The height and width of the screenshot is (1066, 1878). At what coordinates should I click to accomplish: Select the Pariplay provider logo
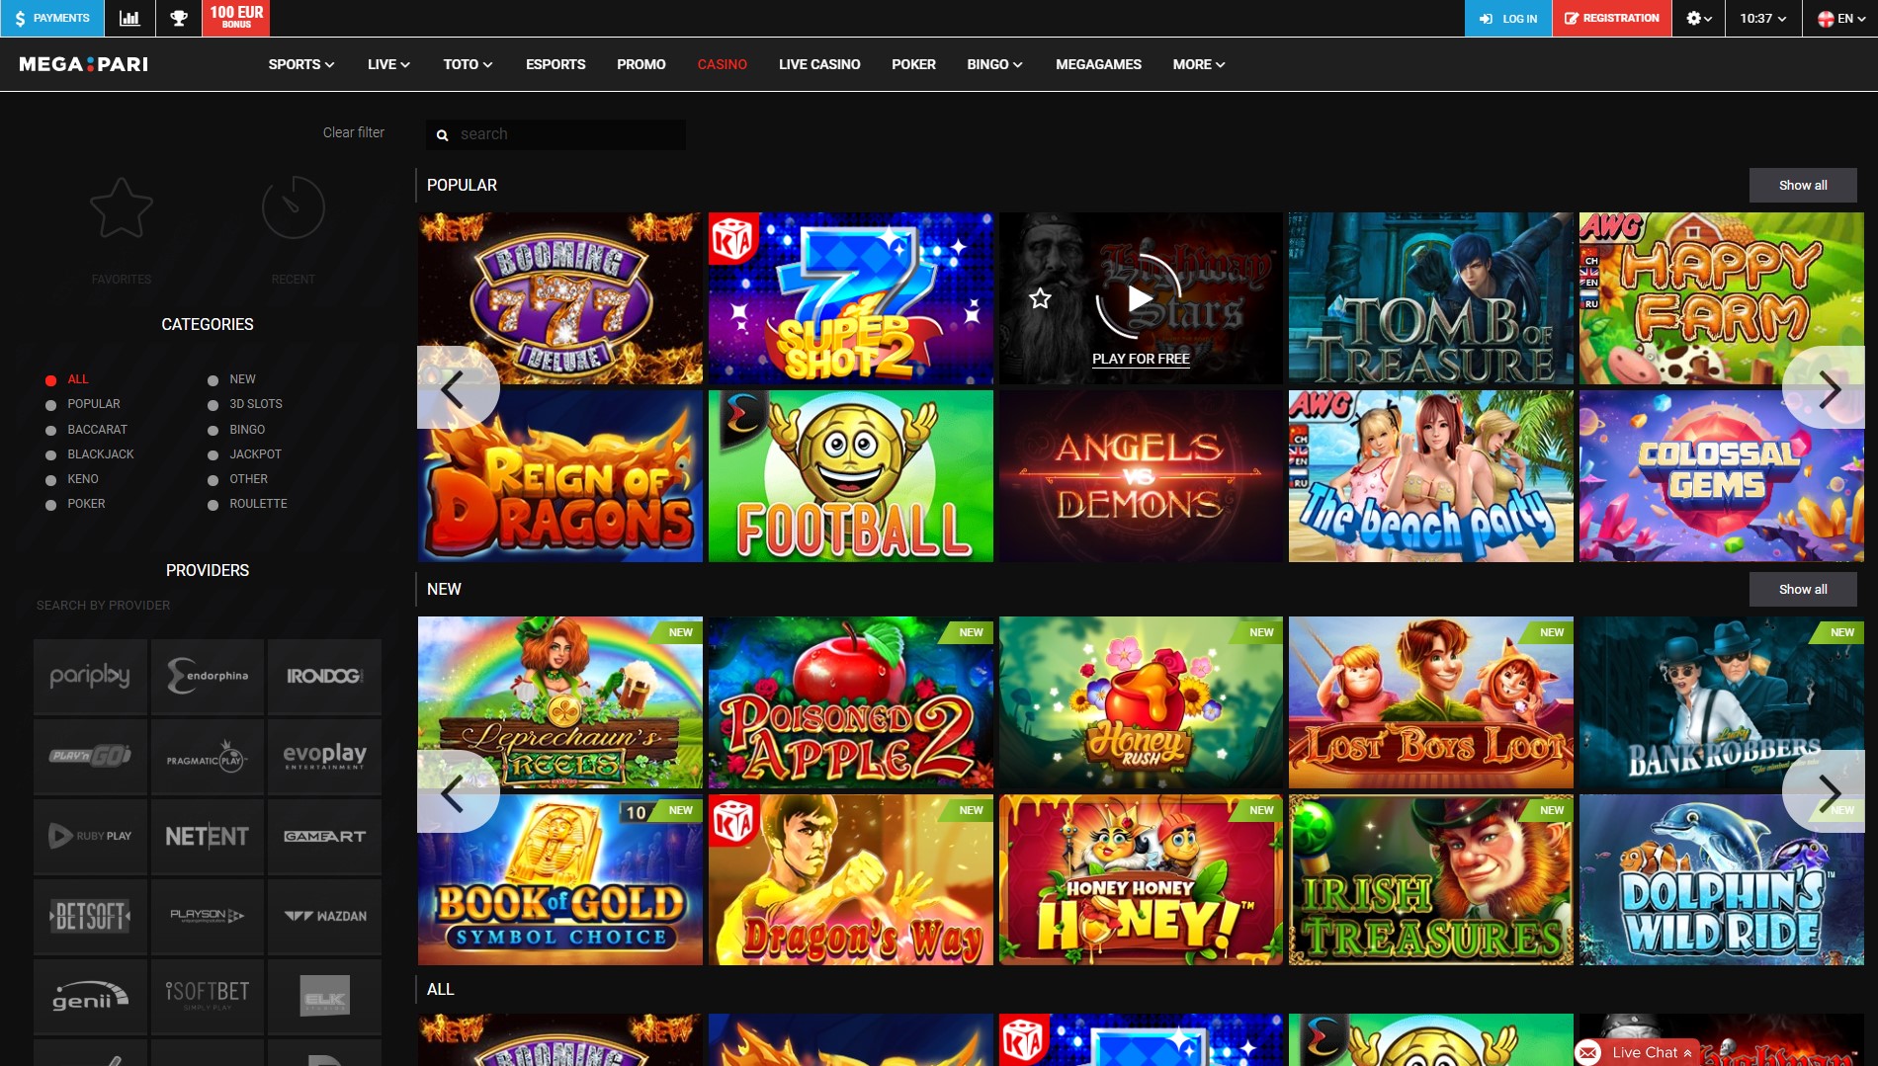coord(90,677)
